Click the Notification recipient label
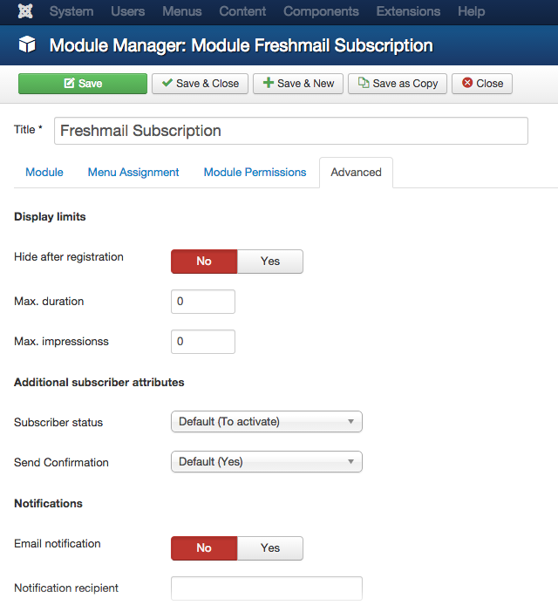The height and width of the screenshot is (605, 558). point(66,588)
